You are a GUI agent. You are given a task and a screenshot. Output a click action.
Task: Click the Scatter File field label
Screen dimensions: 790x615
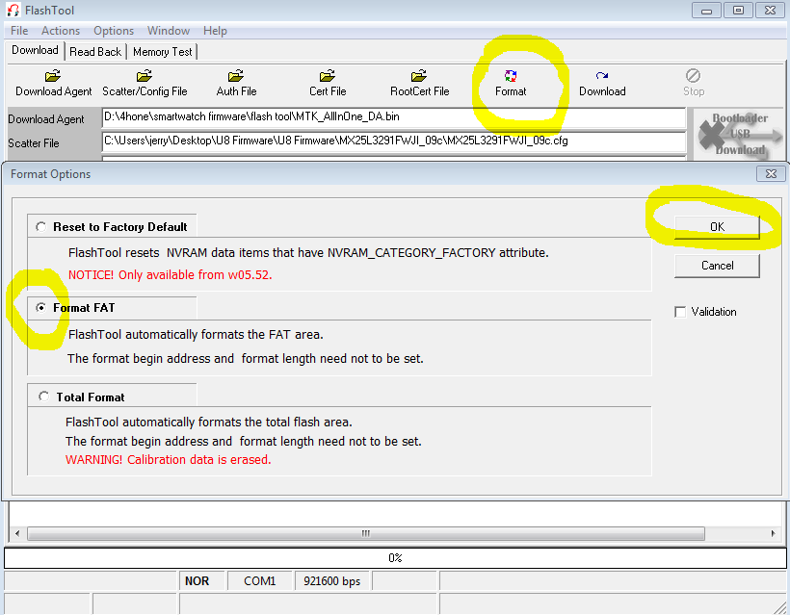34,143
